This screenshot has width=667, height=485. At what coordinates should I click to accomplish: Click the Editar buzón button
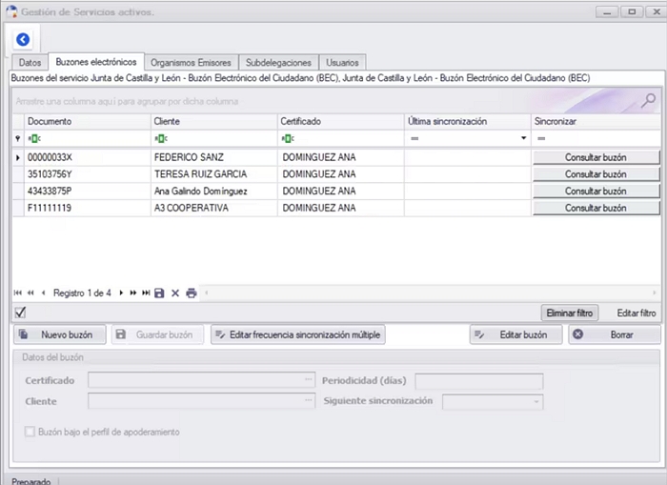[x=516, y=334]
